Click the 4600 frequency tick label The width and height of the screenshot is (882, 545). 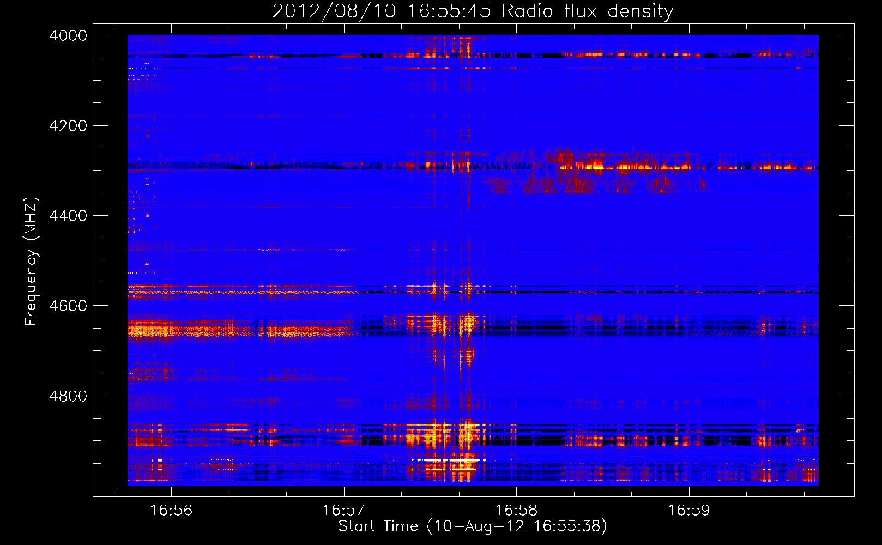[68, 306]
